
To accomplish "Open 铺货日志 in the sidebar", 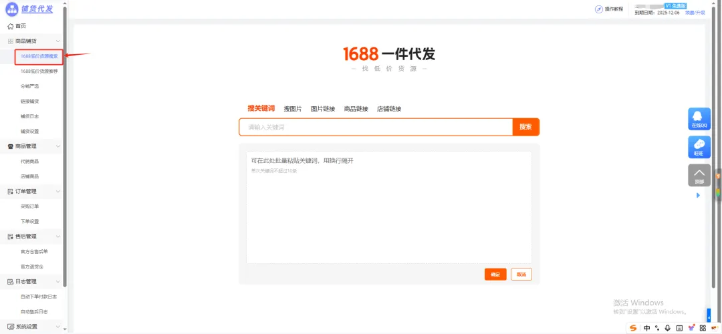I will [x=29, y=116].
